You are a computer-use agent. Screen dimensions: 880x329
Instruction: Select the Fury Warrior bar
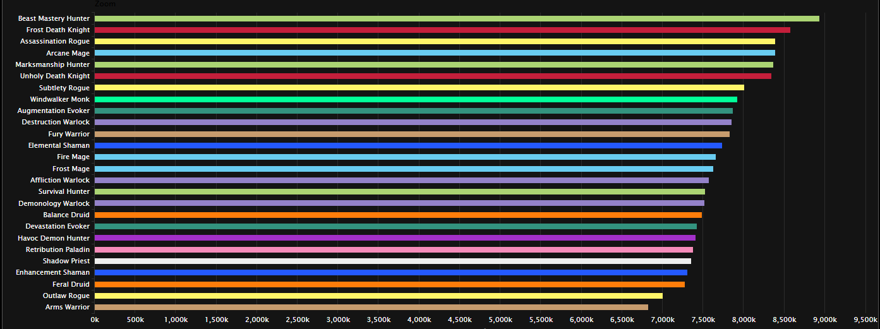click(412, 134)
